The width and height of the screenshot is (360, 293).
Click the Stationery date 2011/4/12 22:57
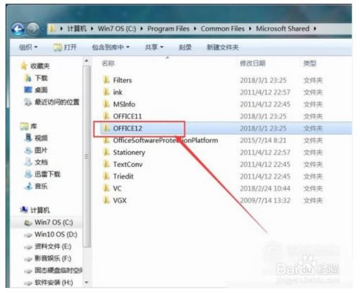[x=265, y=152]
